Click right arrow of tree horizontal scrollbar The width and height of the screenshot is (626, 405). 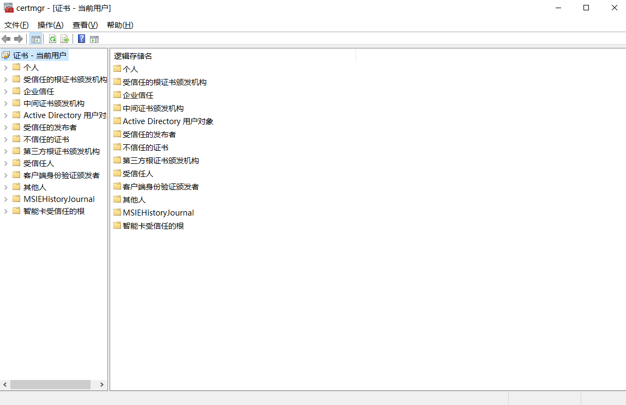point(102,385)
